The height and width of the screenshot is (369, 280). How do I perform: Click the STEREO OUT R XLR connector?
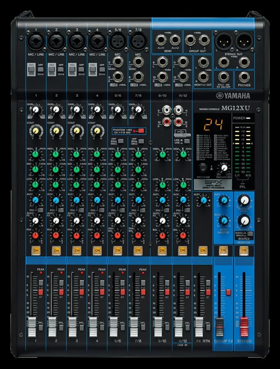click(244, 41)
